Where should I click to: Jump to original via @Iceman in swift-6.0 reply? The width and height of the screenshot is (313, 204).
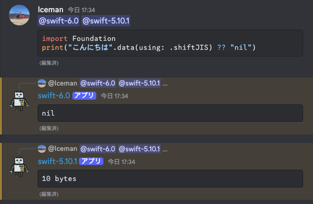tap(63, 83)
